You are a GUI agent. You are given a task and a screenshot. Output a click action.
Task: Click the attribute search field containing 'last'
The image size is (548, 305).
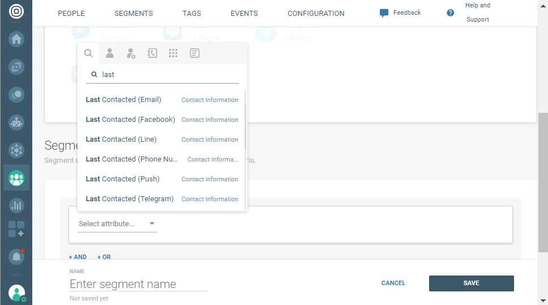(167, 74)
